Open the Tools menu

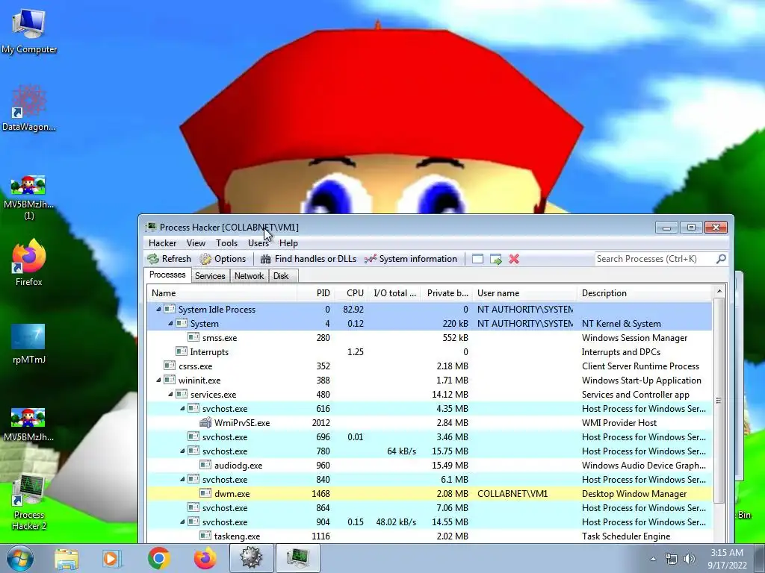point(226,243)
